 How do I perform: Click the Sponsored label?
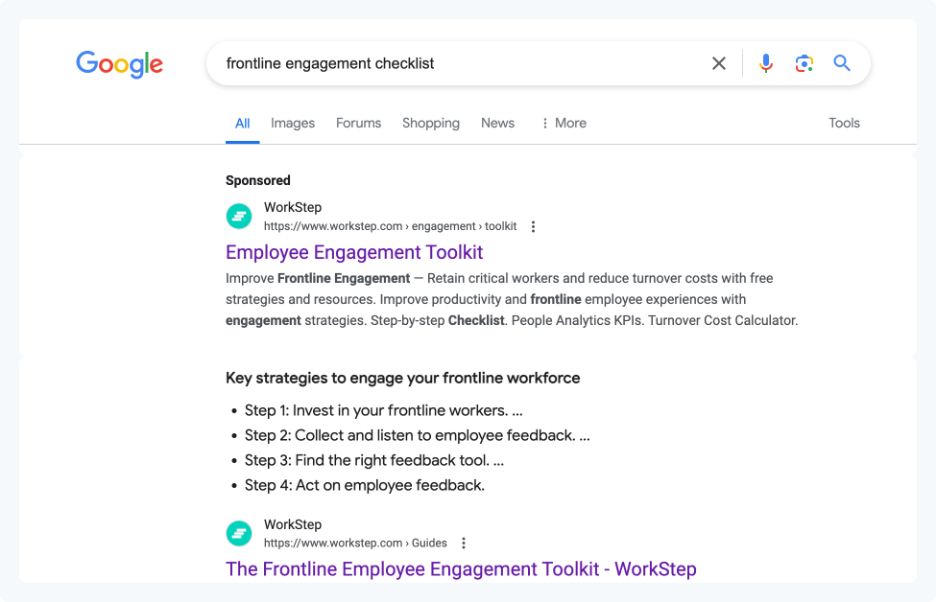pyautogui.click(x=258, y=180)
